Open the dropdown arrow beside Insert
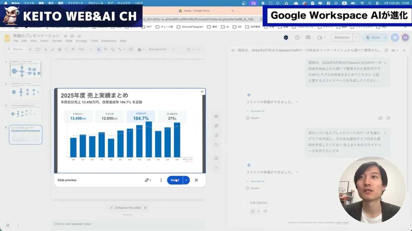 pyautogui.click(x=186, y=180)
